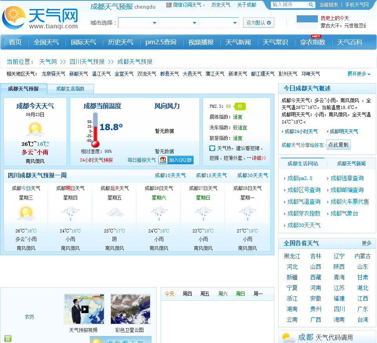Open 成都明天天气 link
Image resolution: width=377 pixels, height=343 pixels.
[x=344, y=132]
